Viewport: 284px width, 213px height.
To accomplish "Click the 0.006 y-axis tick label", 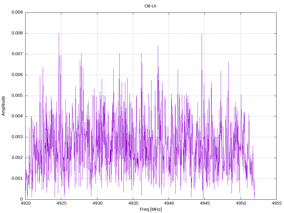I will pos(17,75).
